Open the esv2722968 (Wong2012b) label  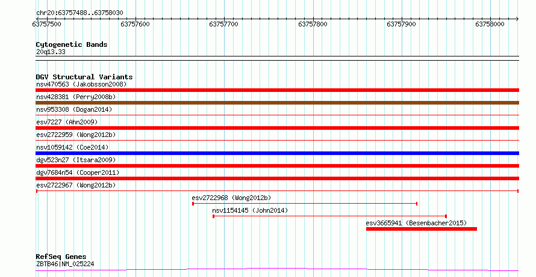231,198
